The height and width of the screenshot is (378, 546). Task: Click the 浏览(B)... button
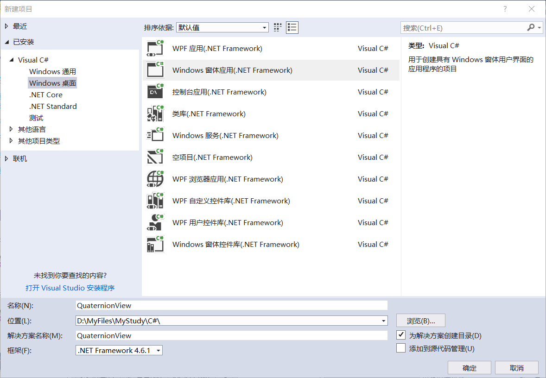pos(421,321)
